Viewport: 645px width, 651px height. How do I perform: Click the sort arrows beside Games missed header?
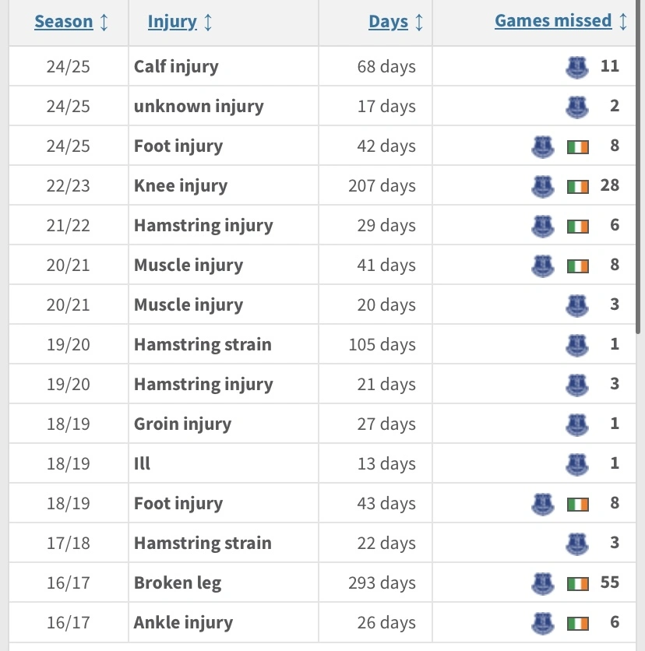click(x=622, y=22)
